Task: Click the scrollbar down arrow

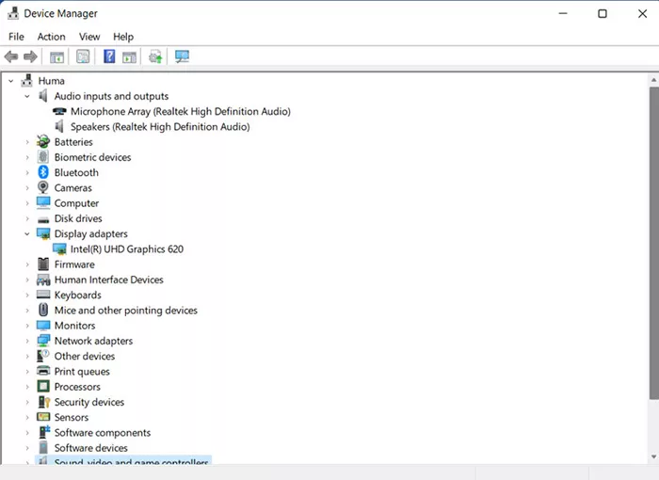Action: [654, 456]
